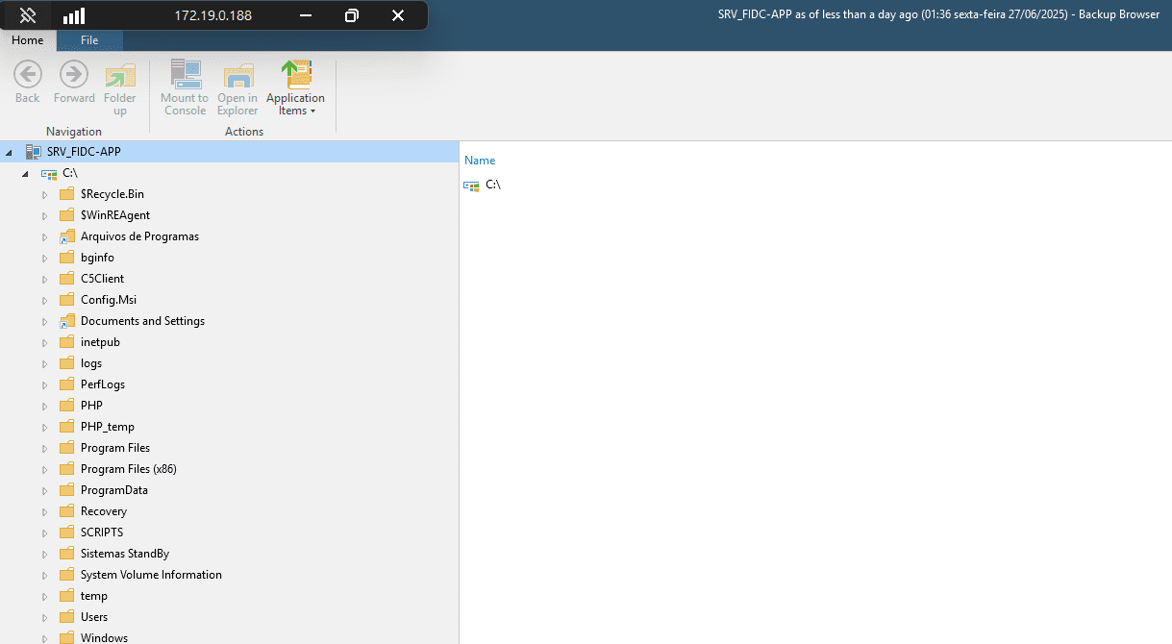Click the Back navigation icon
The height and width of the screenshot is (644, 1172).
[28, 75]
